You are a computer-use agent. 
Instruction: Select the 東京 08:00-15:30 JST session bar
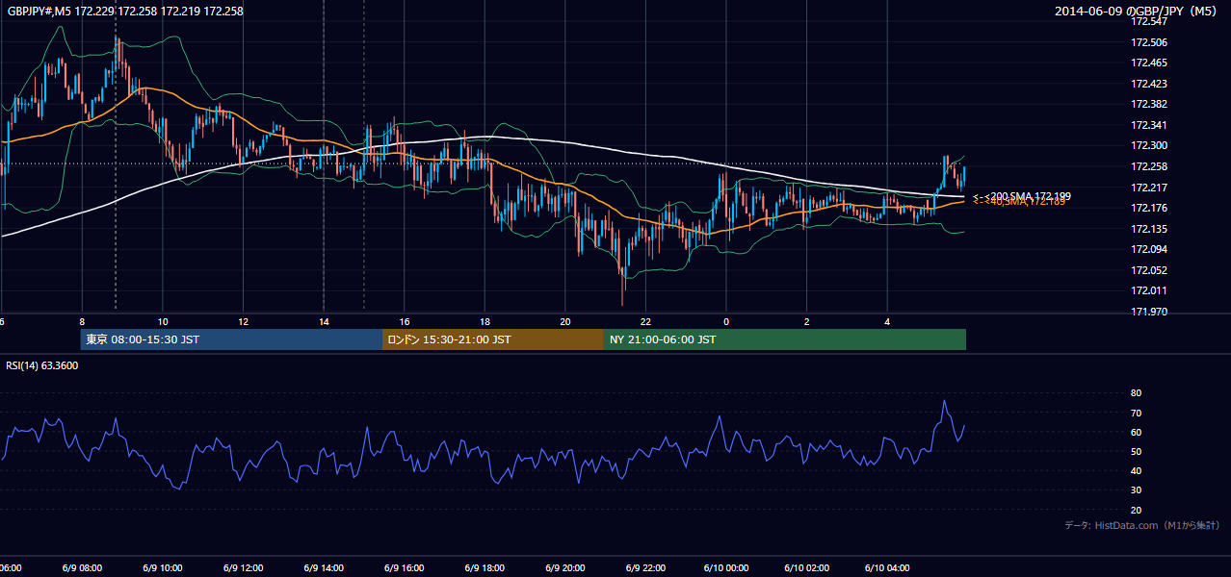[x=231, y=339]
